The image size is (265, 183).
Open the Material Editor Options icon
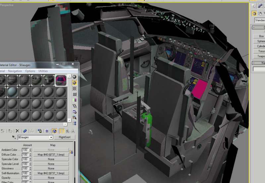point(74,112)
